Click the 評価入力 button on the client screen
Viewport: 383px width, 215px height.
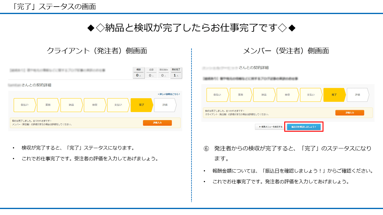point(158,123)
